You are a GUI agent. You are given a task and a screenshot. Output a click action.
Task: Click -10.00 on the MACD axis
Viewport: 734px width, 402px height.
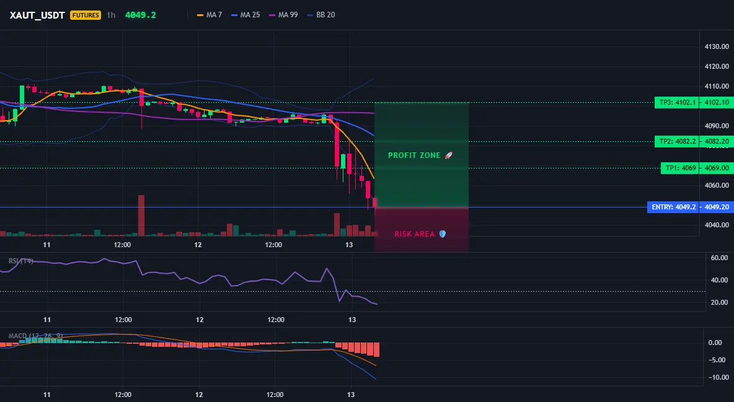(718, 377)
